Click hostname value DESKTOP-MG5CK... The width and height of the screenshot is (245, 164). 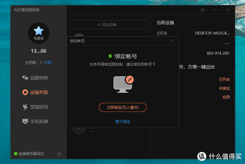[x=212, y=33]
